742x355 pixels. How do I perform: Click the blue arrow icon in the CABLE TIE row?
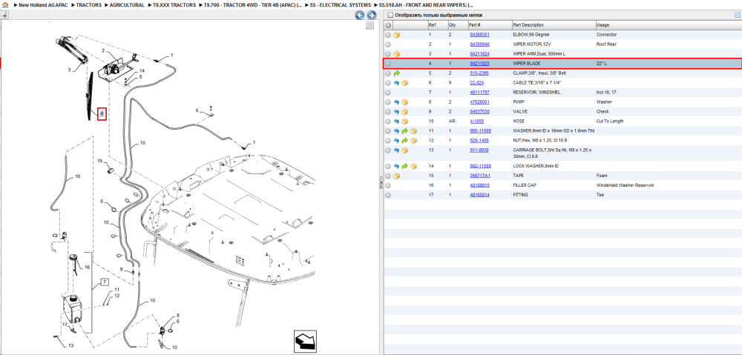[396, 83]
